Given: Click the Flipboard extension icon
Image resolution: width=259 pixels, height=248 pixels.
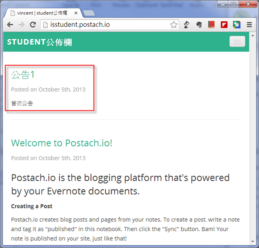Looking at the screenshot, I should coord(224,25).
